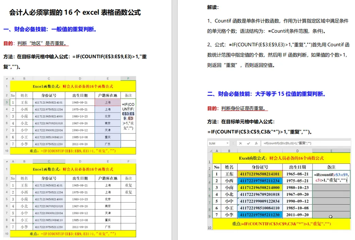Click the pink selected 上海 cell in first table
Viewport: 355px width, 240px height.
(108, 102)
